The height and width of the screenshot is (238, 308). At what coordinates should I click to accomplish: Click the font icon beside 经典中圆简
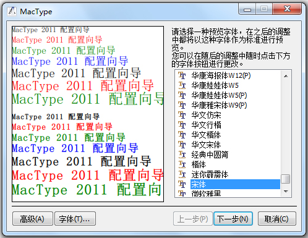(182, 155)
